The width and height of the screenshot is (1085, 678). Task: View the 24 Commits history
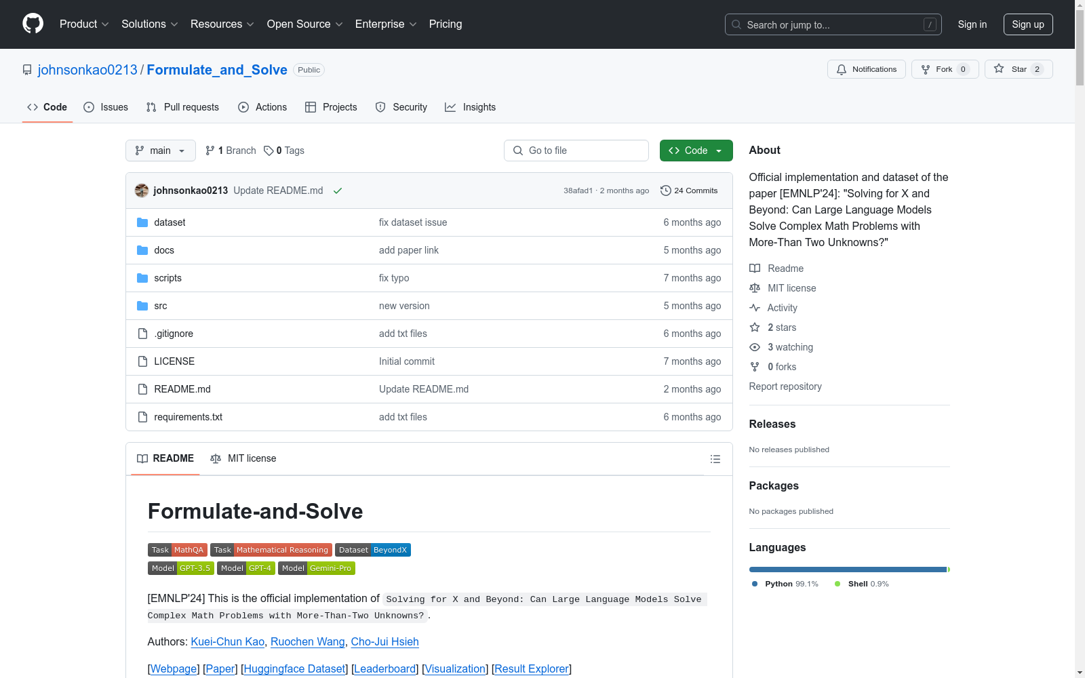689,191
